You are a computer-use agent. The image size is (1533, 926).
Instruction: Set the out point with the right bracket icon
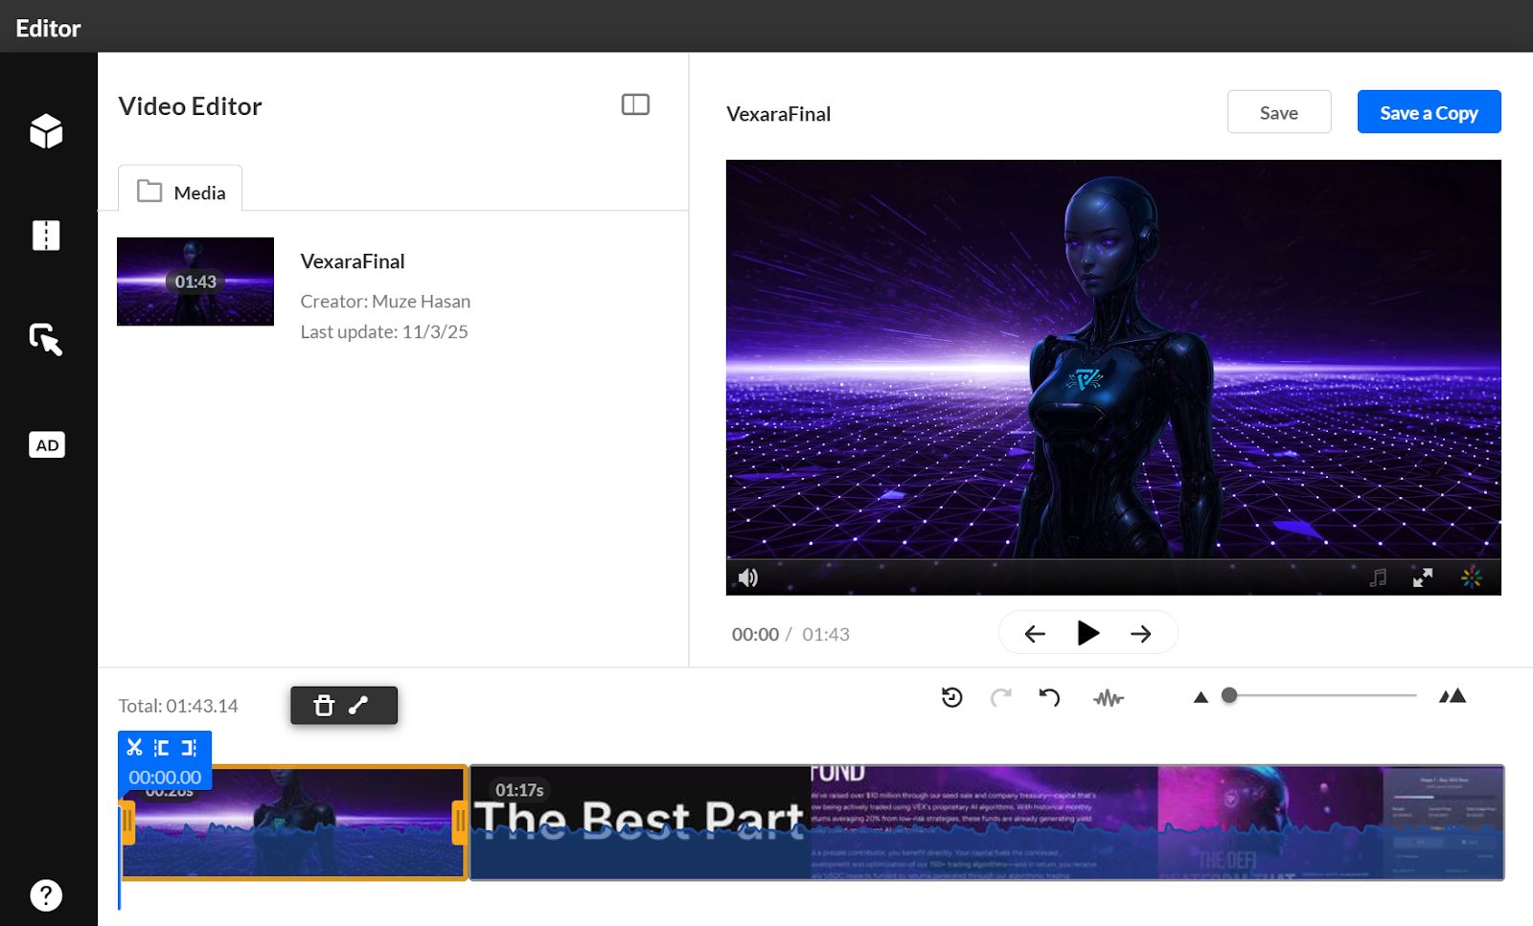pyautogui.click(x=189, y=748)
